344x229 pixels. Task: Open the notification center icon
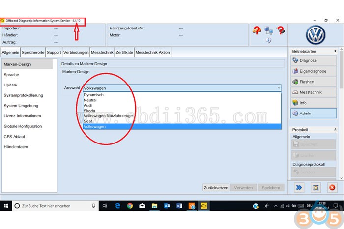(336, 206)
